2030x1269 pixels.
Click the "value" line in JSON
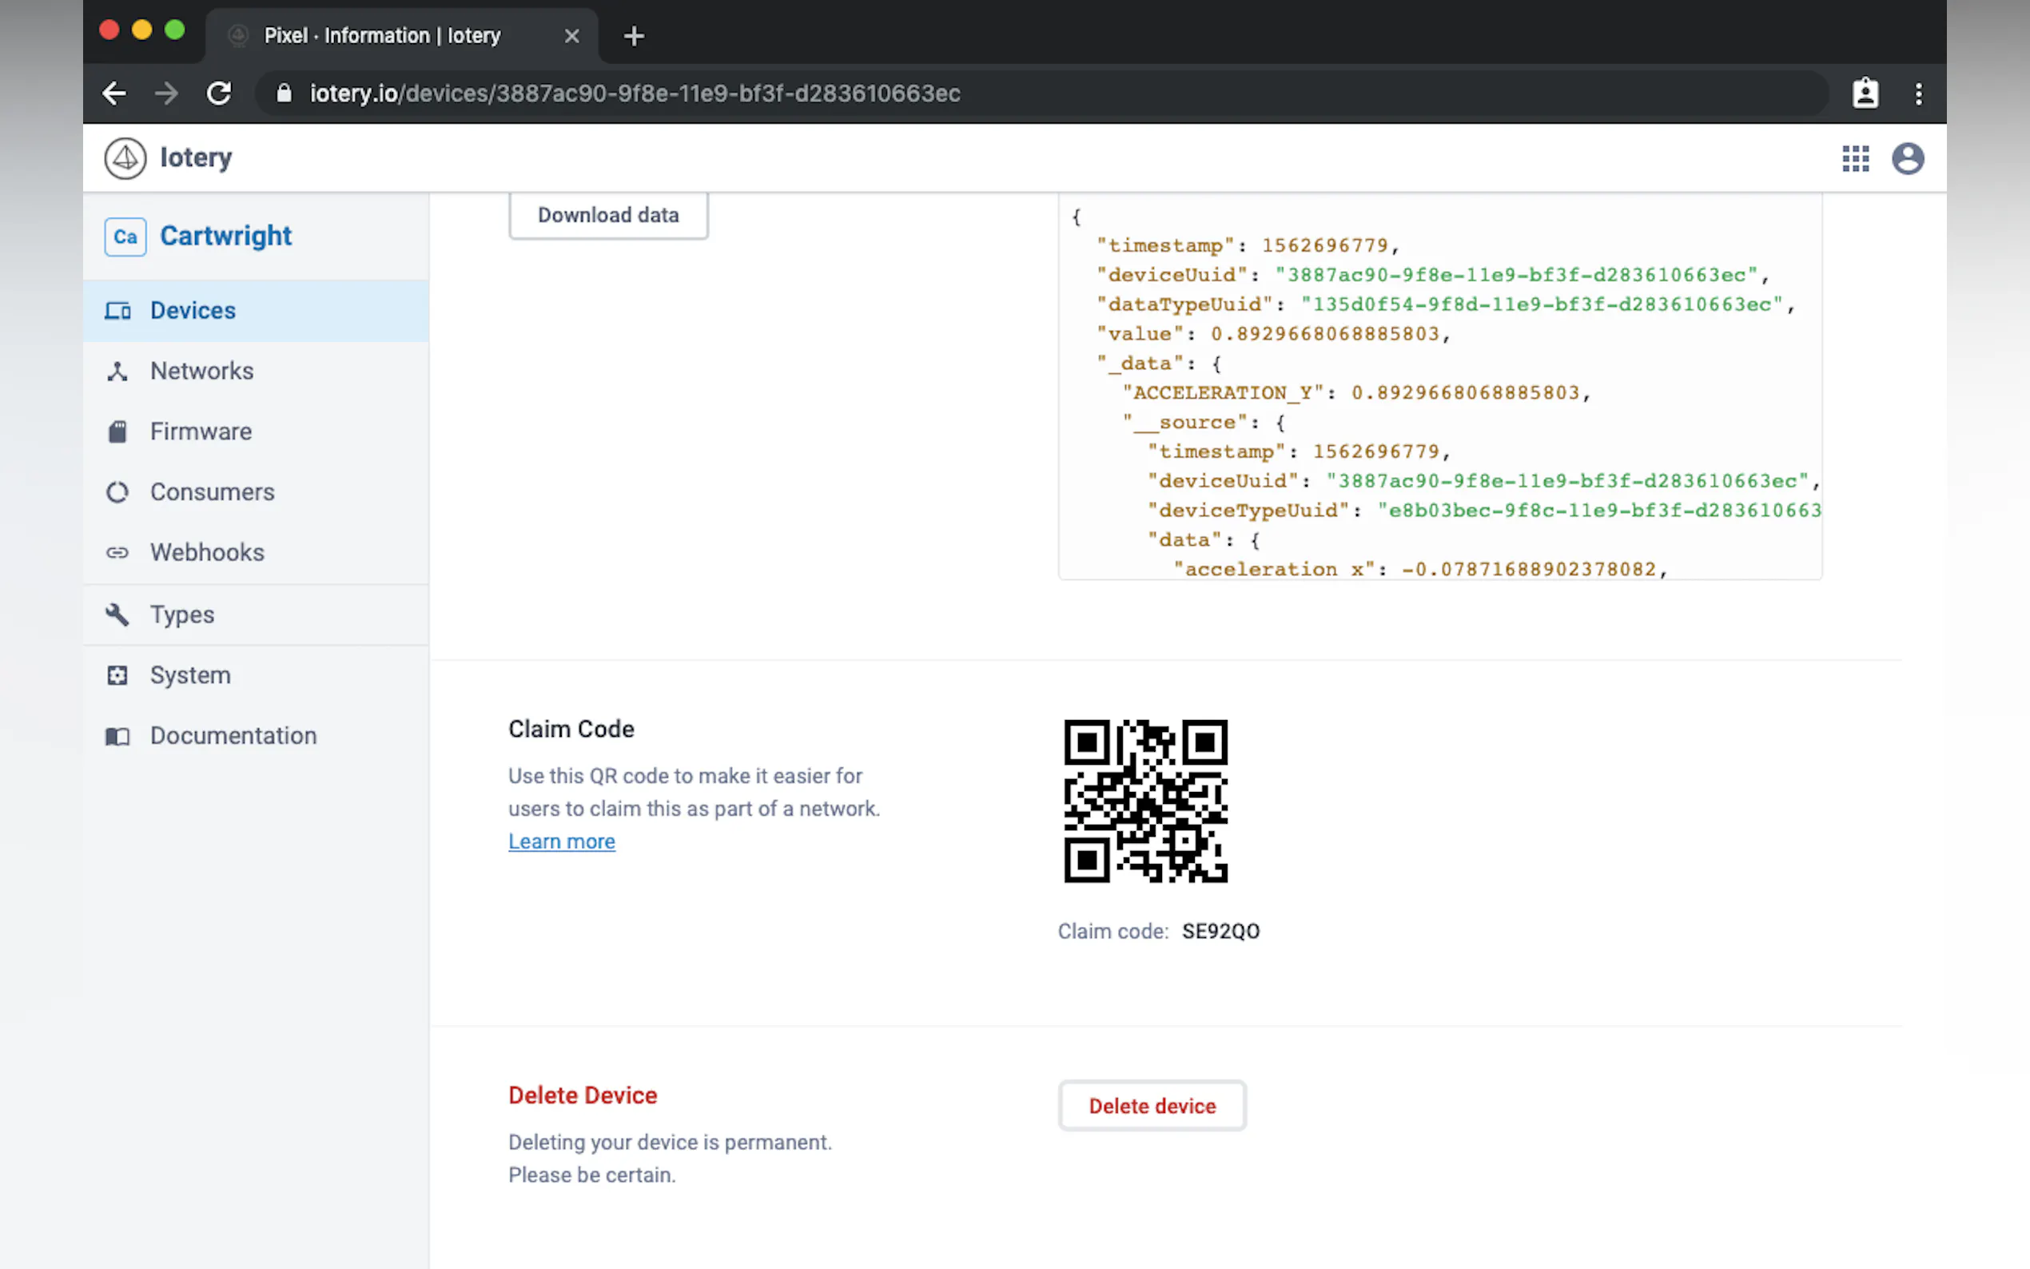tap(1273, 334)
